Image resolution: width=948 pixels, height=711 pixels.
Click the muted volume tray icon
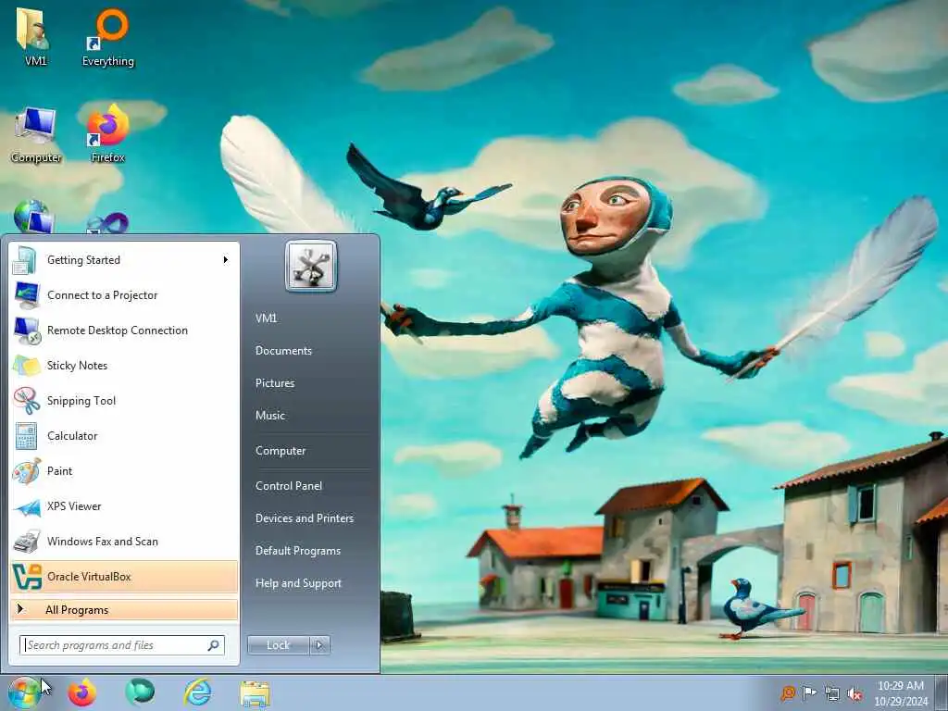[x=854, y=693]
